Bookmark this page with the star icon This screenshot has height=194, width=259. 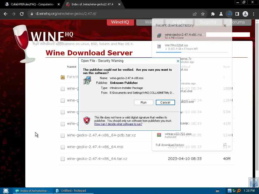(203, 14)
